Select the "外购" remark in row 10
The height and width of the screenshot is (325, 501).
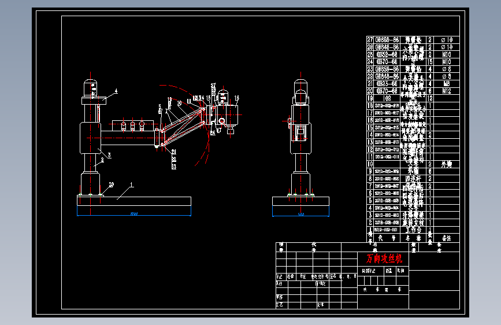point(446,164)
